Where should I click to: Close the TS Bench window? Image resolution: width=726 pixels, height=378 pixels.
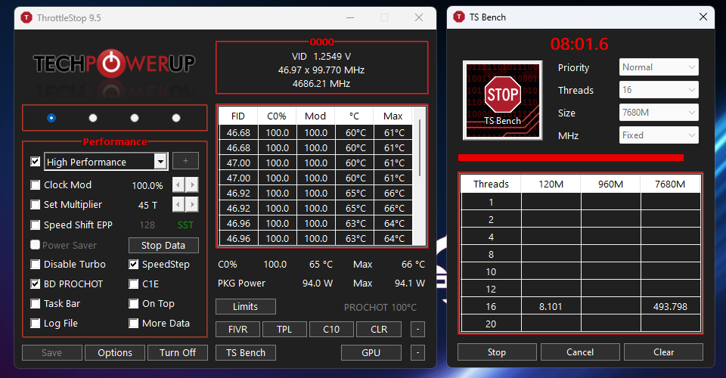click(703, 17)
